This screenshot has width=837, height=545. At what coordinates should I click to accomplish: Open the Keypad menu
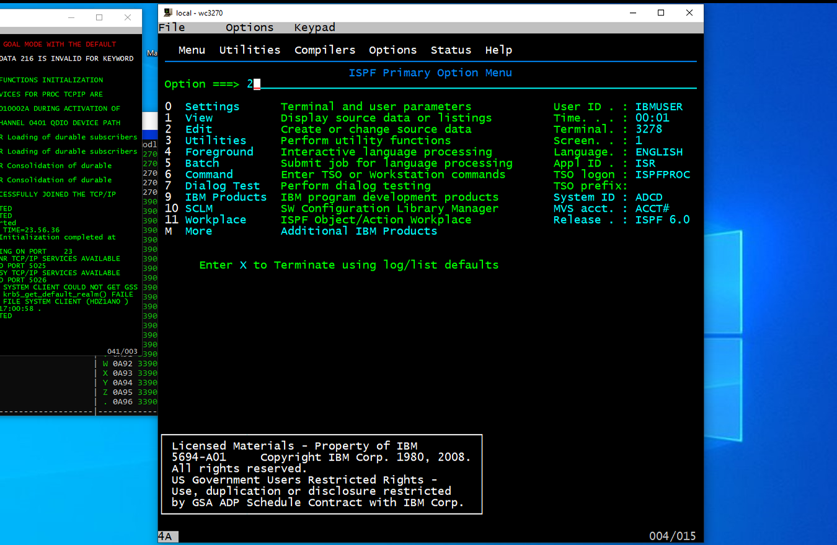pos(314,27)
